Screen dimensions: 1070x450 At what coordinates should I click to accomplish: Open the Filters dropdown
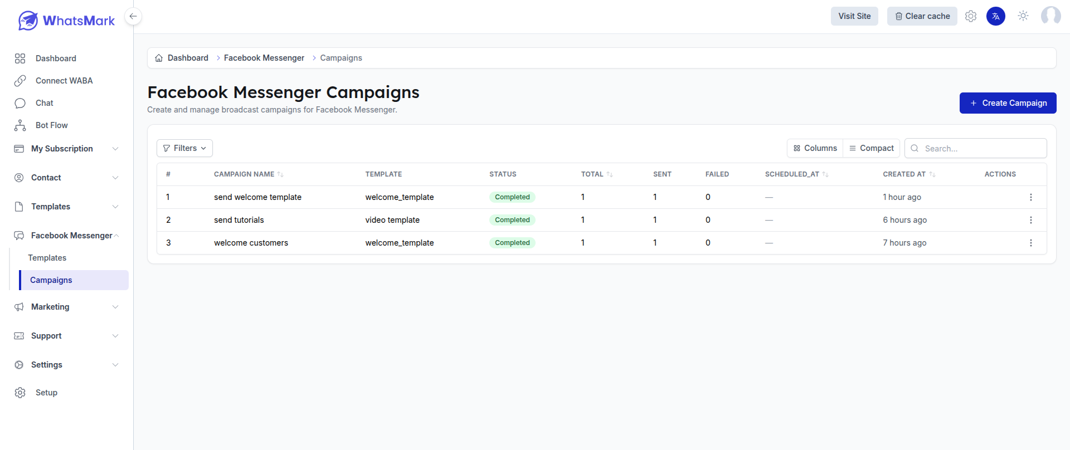184,148
